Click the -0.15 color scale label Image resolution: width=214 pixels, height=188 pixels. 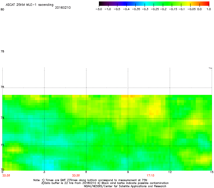click(x=173, y=9)
